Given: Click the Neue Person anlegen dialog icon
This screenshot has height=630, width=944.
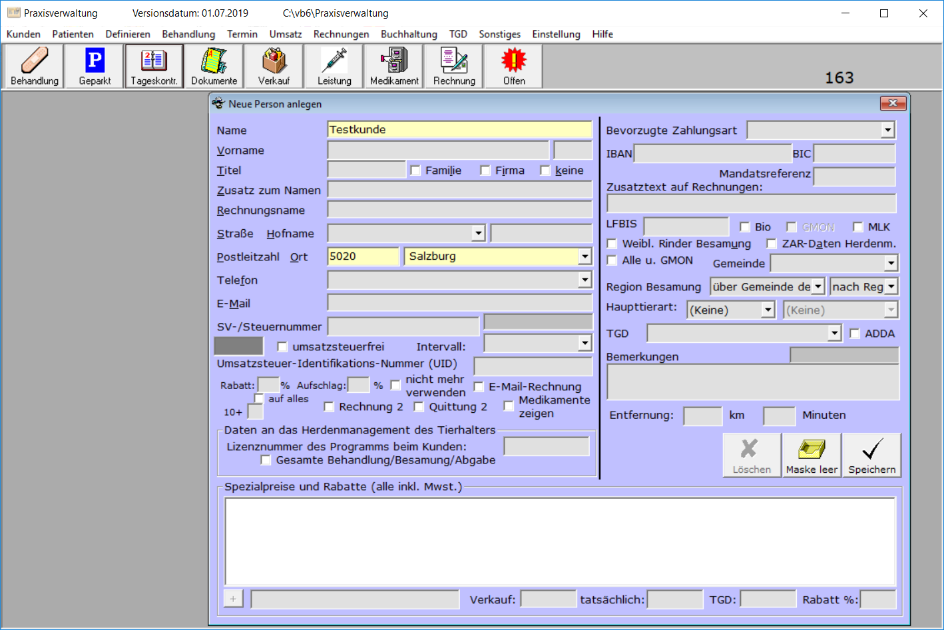Looking at the screenshot, I should pyautogui.click(x=218, y=103).
